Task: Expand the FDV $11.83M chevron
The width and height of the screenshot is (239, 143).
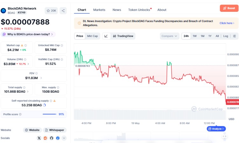Action: [41, 78]
